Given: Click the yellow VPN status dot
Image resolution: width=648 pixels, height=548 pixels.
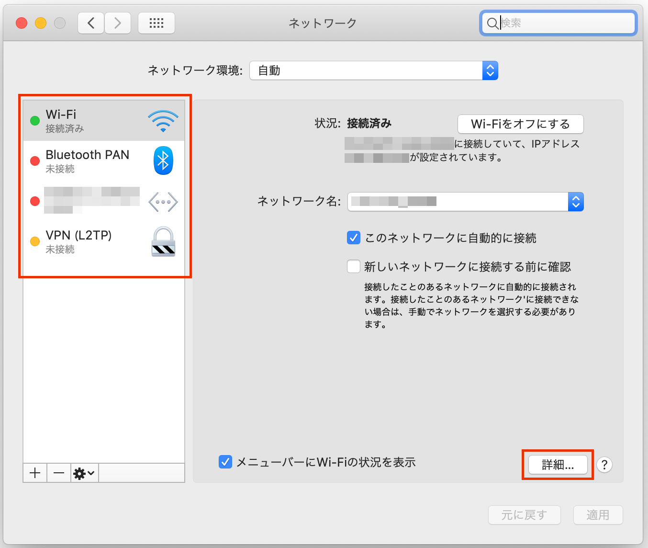Looking at the screenshot, I should (x=35, y=241).
